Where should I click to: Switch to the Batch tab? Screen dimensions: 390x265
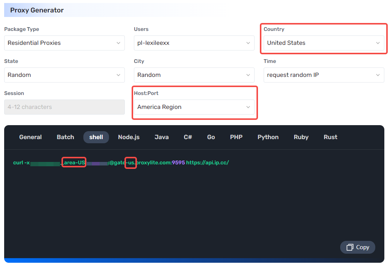(65, 137)
